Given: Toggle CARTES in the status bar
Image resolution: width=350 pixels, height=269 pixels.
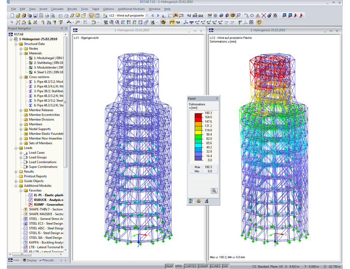Looking at the screenshot, I should click(191, 266).
